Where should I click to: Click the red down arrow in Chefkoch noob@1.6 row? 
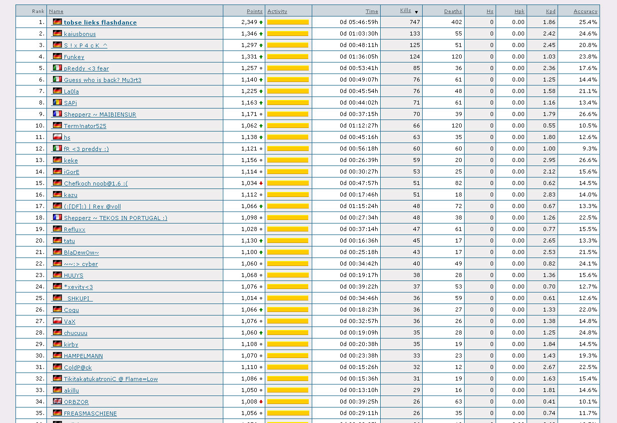tap(261, 183)
